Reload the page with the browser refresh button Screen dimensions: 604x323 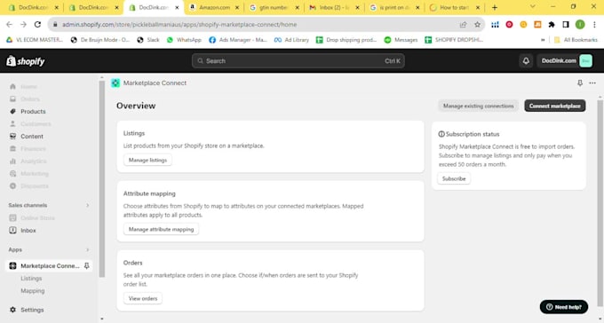pyautogui.click(x=37, y=24)
